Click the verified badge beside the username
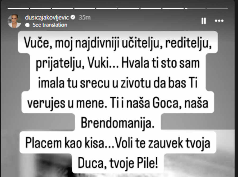Image resolution: width=238 pixels, height=177 pixels. click(x=73, y=17)
